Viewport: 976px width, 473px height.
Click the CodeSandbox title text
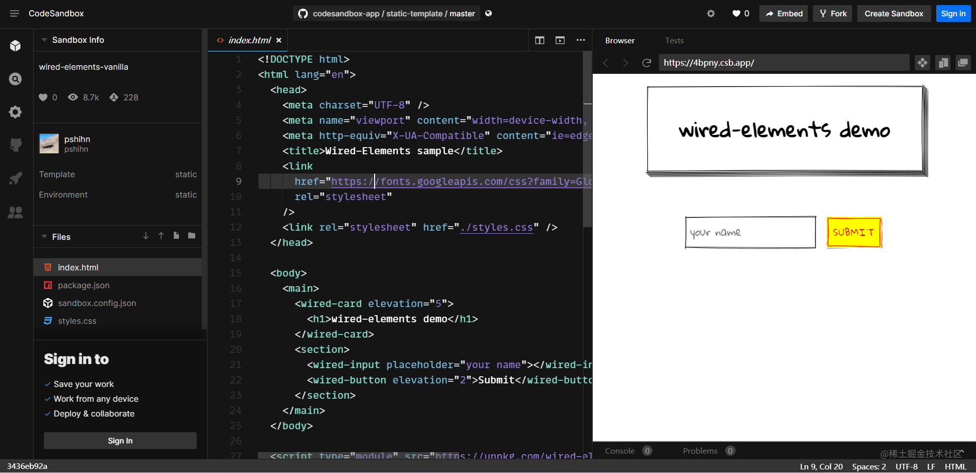pyautogui.click(x=56, y=14)
